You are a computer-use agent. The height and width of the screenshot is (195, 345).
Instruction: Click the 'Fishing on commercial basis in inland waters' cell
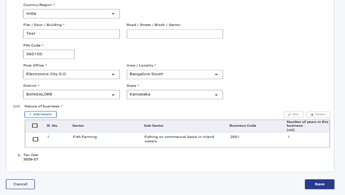(x=179, y=139)
